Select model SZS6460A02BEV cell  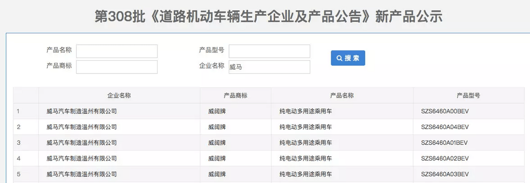[469, 158]
